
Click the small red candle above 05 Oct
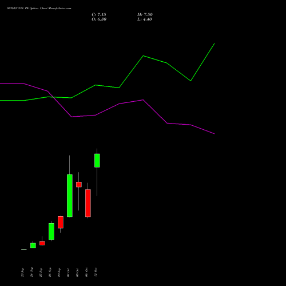[x=79, y=185]
